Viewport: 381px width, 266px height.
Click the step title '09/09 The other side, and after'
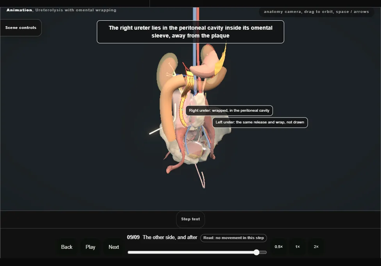[162, 237]
